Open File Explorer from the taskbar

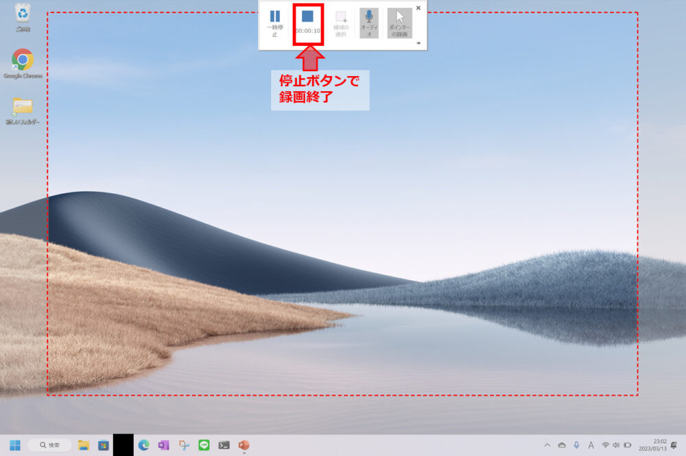[83, 445]
